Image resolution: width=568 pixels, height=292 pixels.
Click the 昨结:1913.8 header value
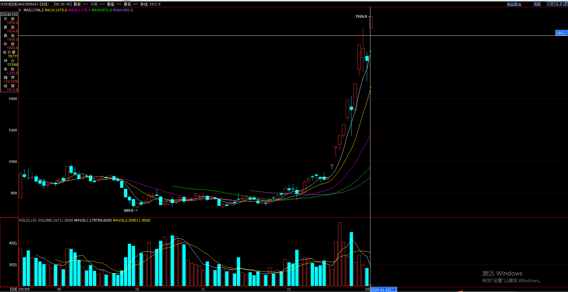150,4
